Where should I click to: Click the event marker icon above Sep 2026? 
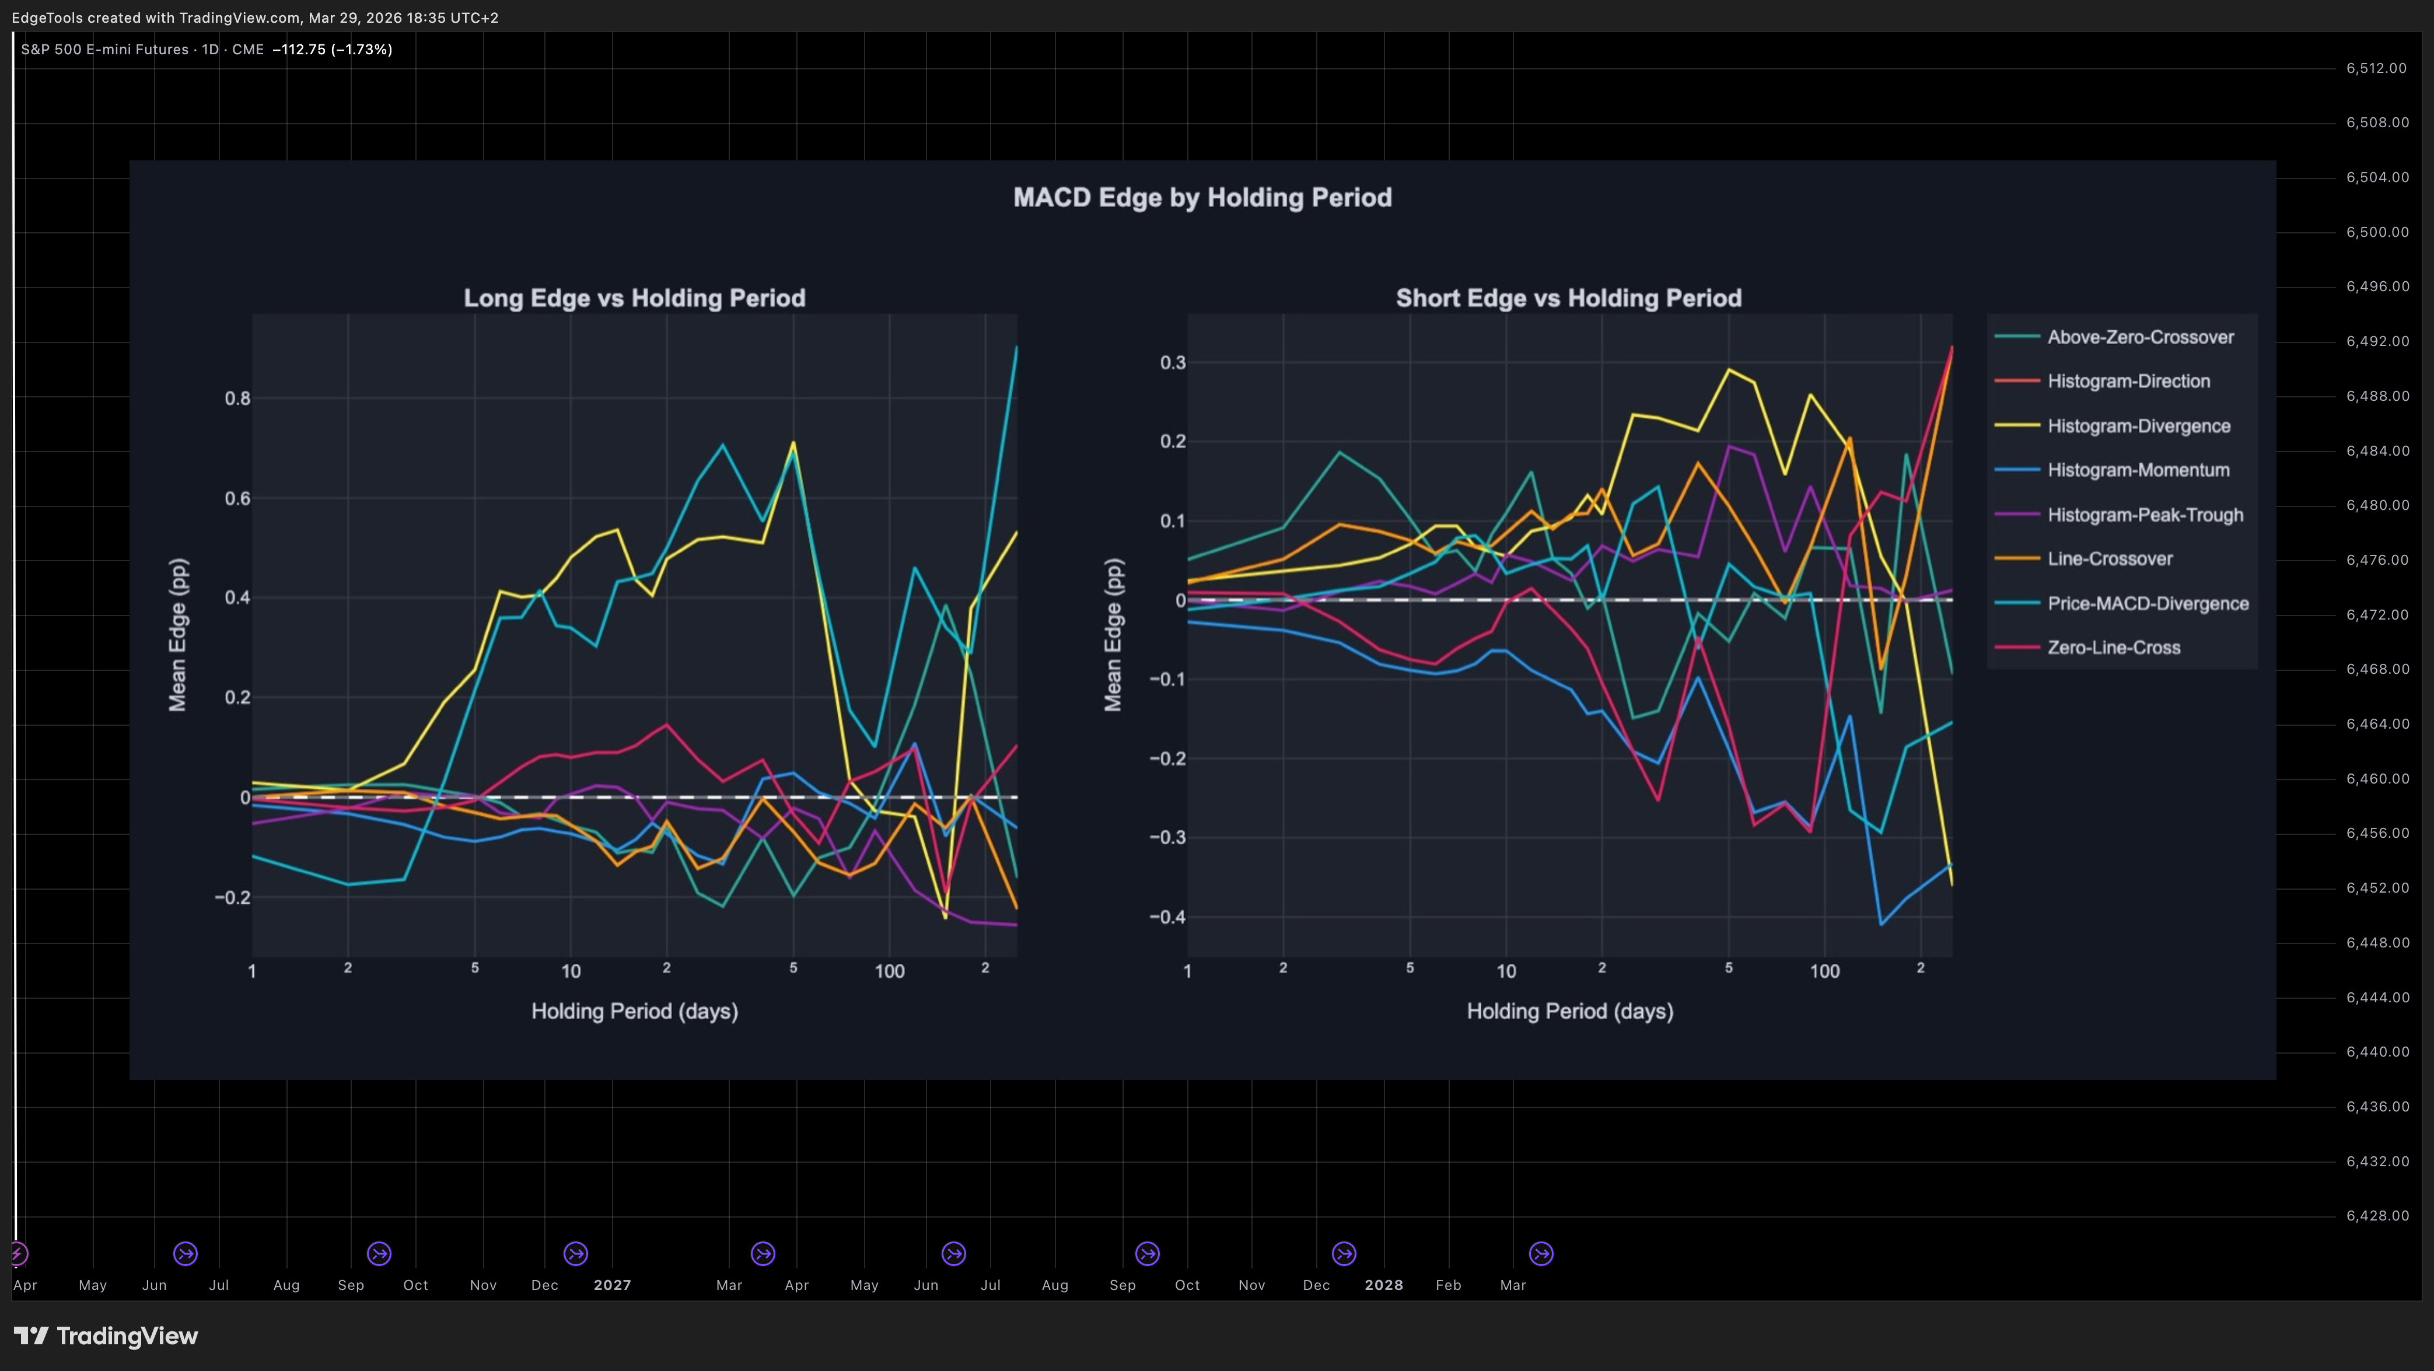point(379,1254)
